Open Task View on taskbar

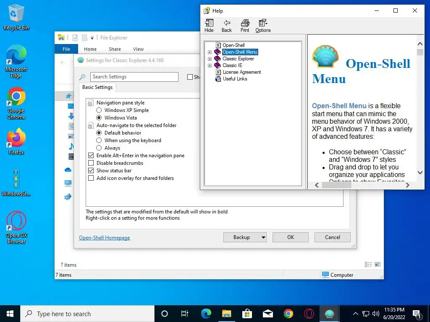(x=185, y=314)
